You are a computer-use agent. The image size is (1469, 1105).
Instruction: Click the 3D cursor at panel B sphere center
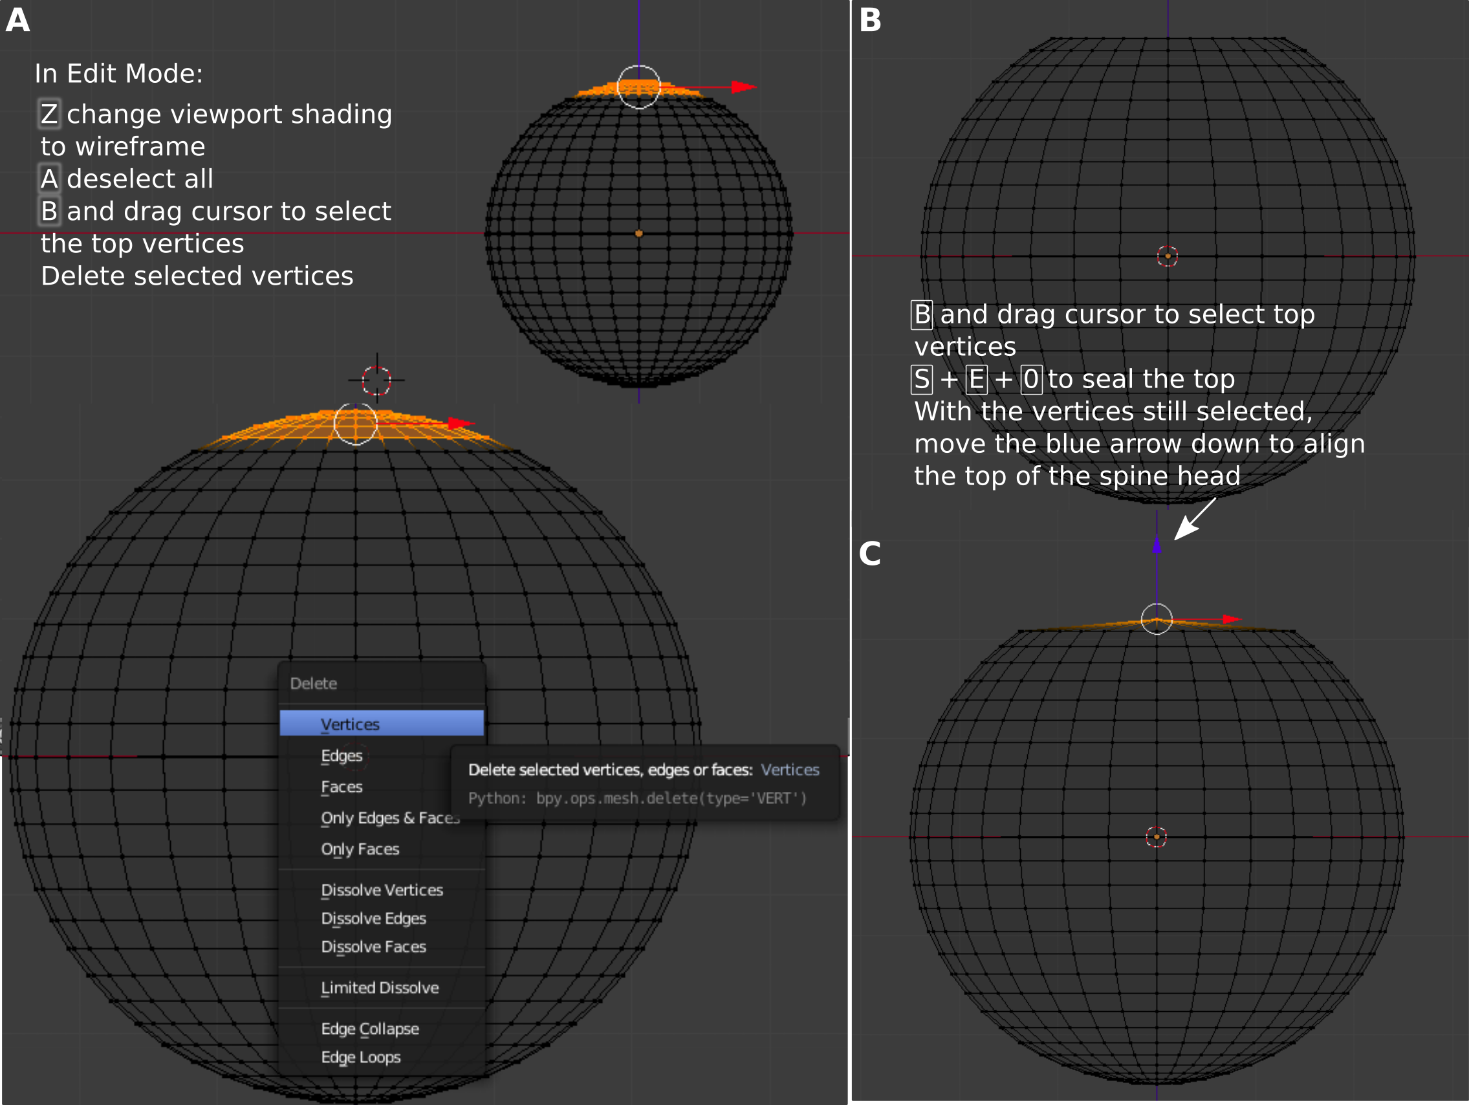coord(1168,256)
